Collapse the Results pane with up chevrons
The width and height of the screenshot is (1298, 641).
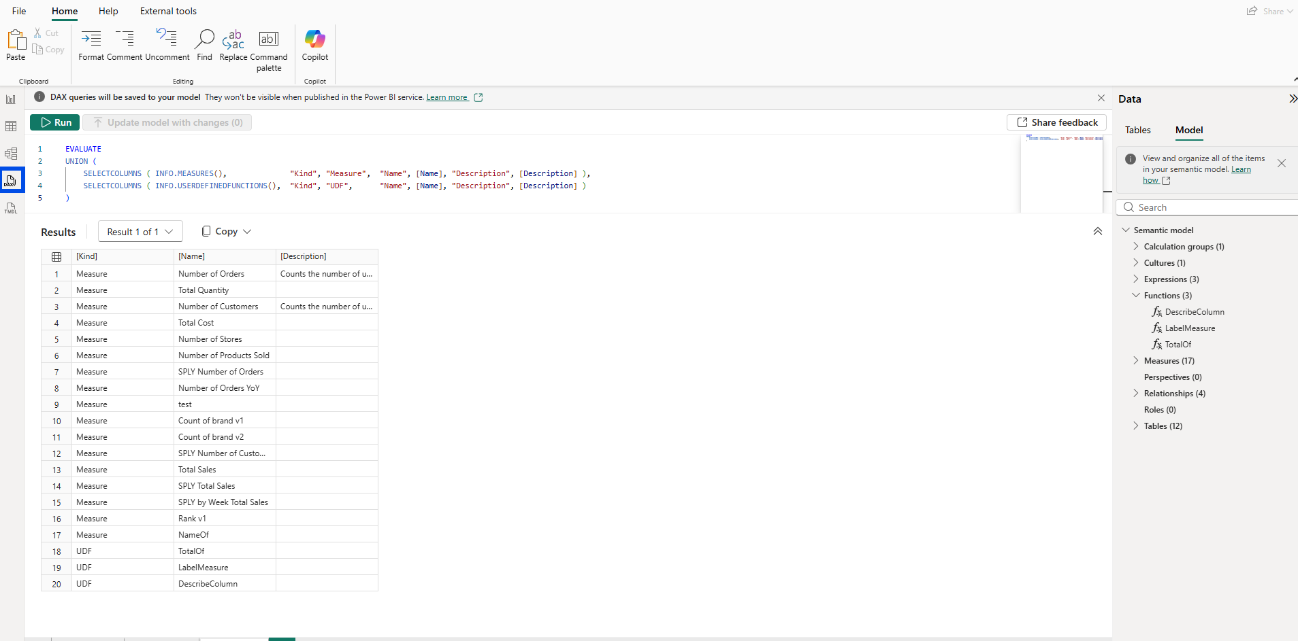point(1098,231)
